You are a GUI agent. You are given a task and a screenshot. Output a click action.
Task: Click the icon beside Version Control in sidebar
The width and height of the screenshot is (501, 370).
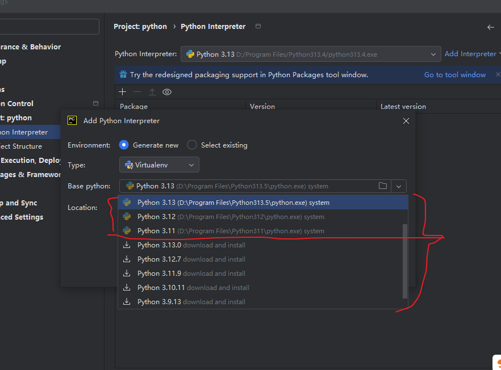95,103
